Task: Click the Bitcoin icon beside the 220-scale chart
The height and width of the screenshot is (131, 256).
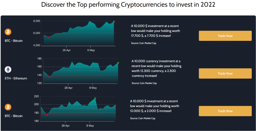Action: (8, 107)
